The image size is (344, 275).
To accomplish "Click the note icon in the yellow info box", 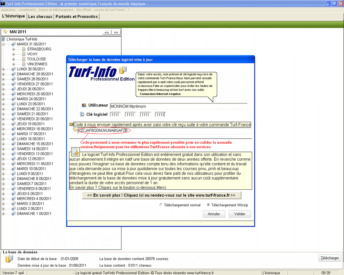I will tap(75, 152).
